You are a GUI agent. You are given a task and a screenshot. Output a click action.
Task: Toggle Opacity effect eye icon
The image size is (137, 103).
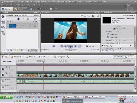[x=103, y=46]
